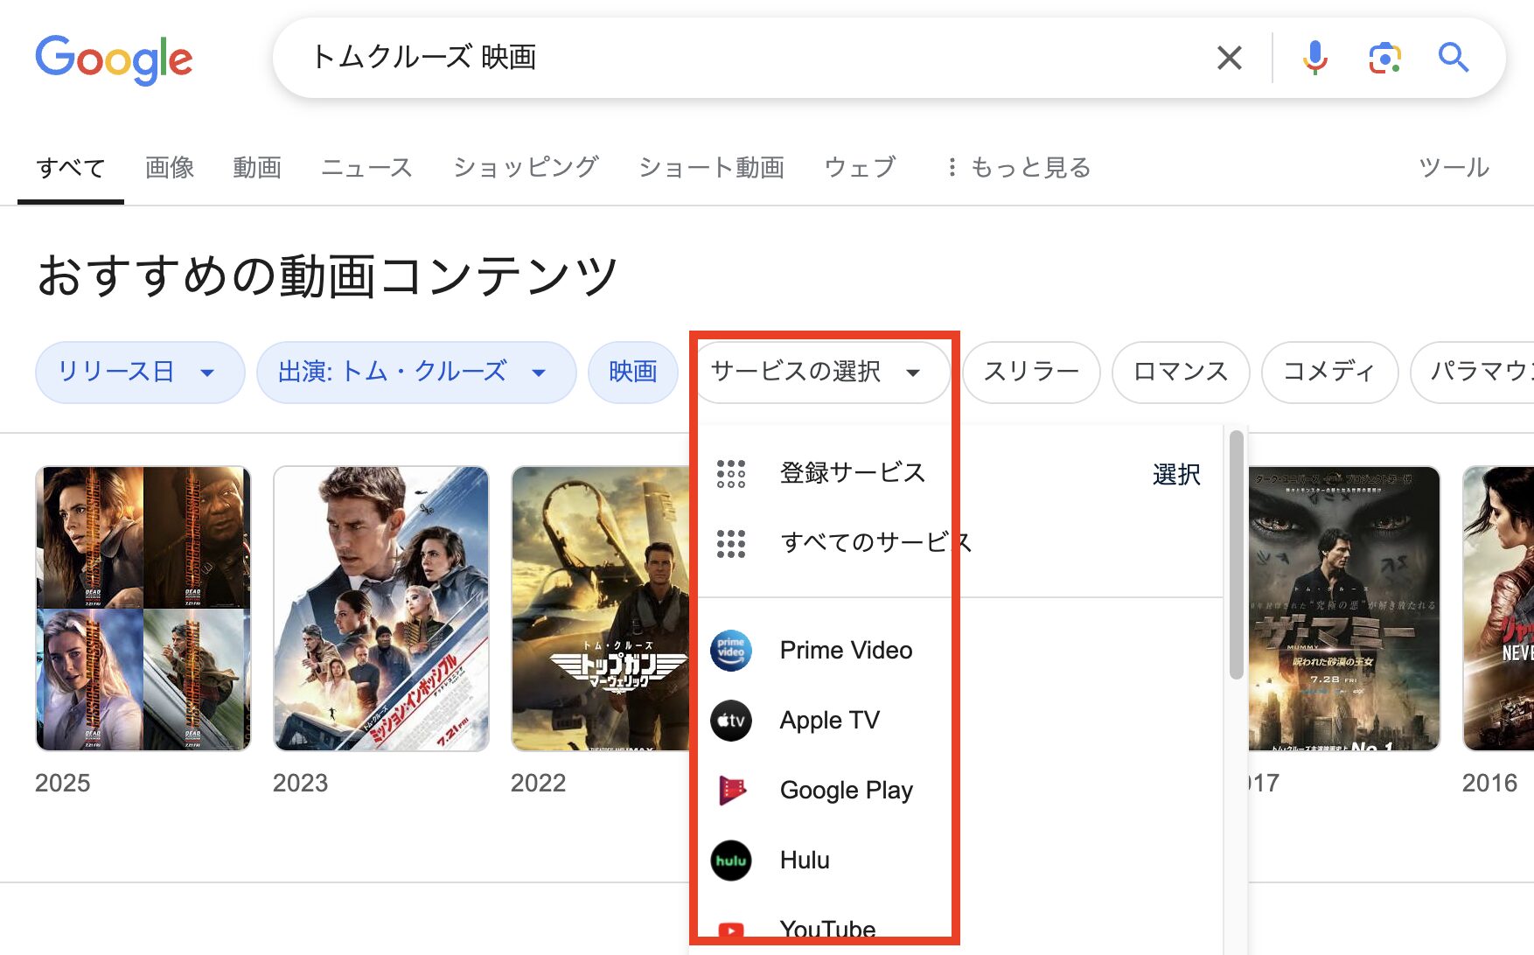The image size is (1534, 955).
Task: Expand the 出演: トム・クルーズ filter dropdown
Action: coord(416,373)
